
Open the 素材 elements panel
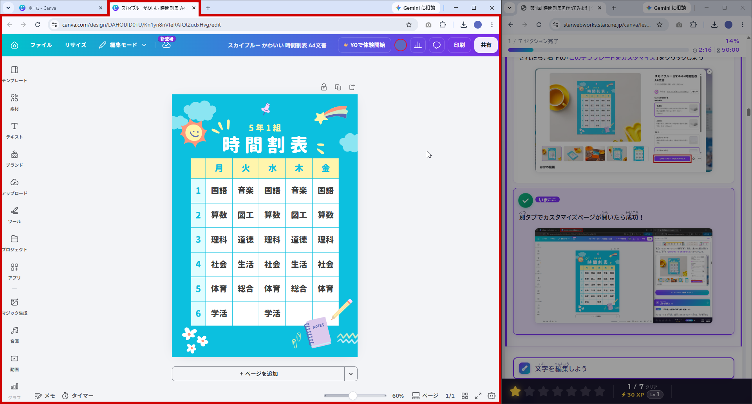14,102
